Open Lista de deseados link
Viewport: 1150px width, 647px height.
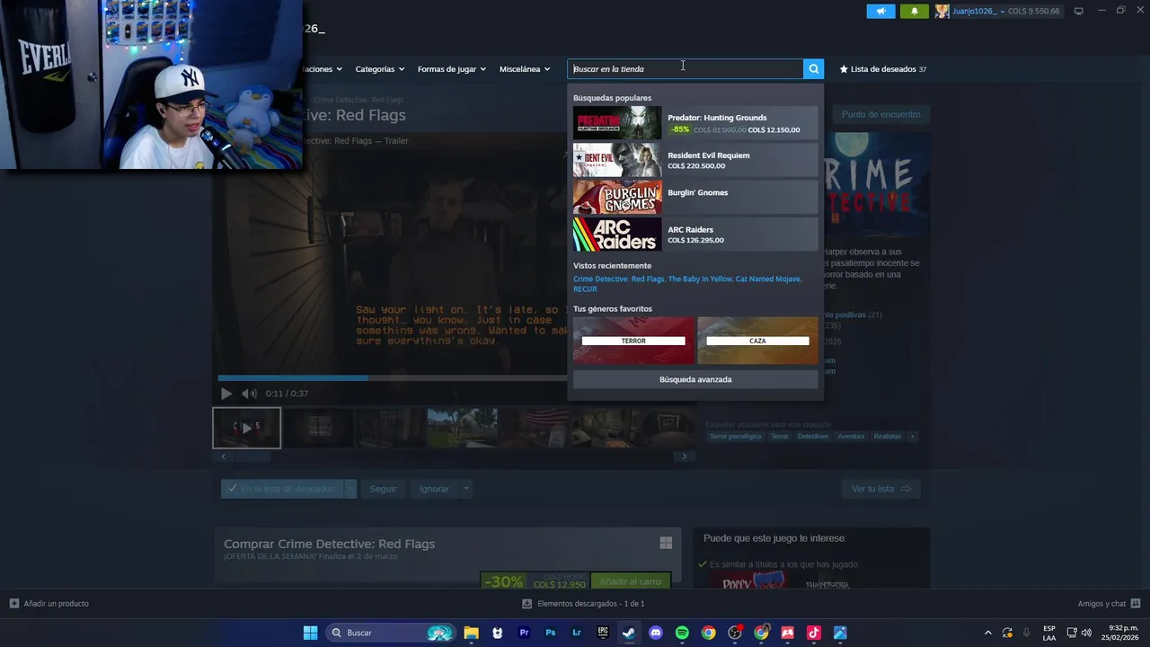(882, 69)
